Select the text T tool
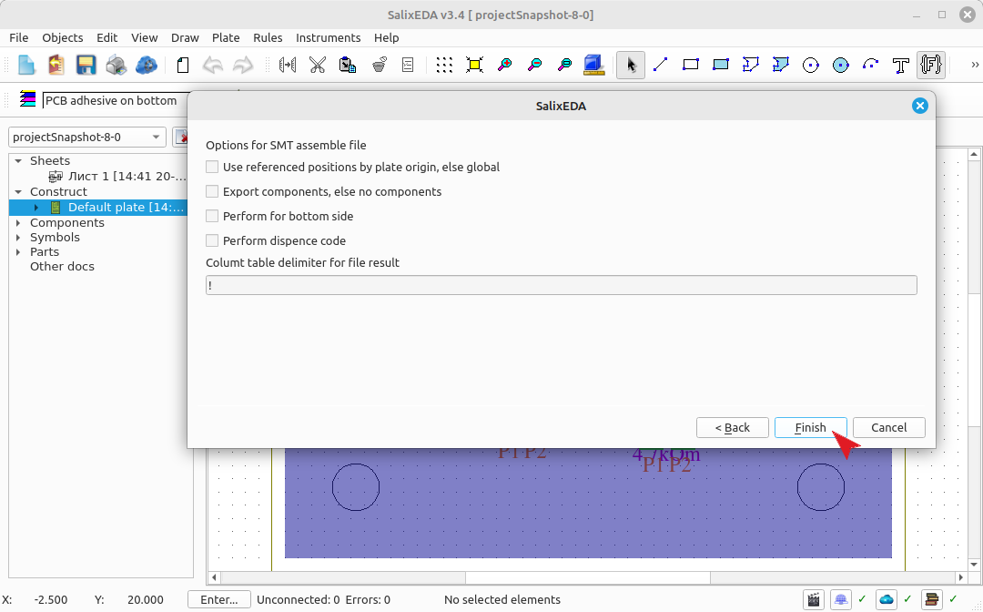This screenshot has height=612, width=983. click(x=901, y=65)
